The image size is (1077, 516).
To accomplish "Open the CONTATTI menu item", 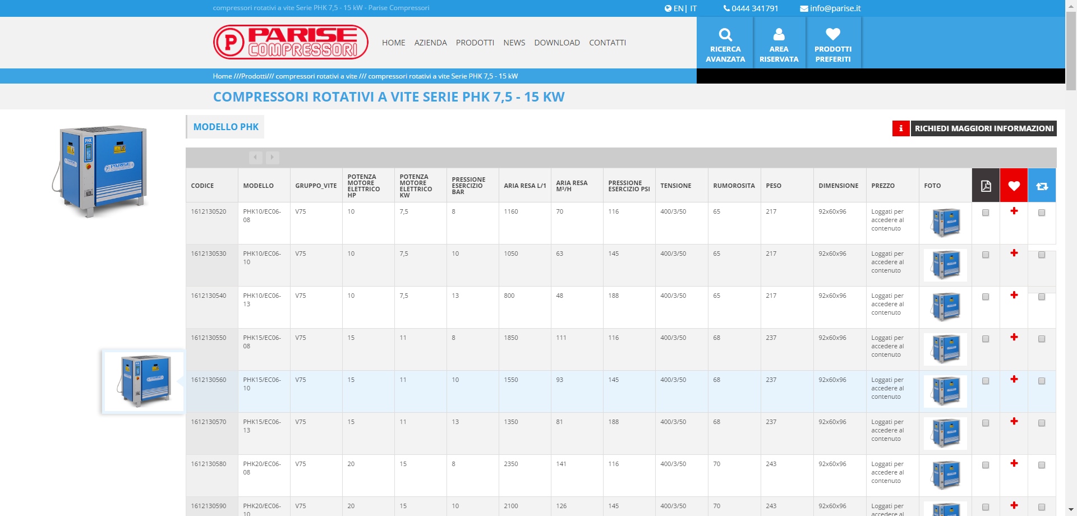I will click(x=607, y=43).
